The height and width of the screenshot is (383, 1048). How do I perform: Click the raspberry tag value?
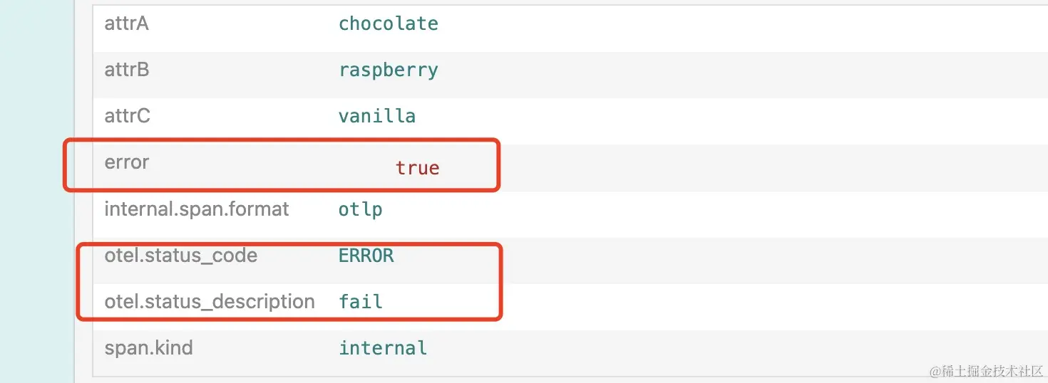pos(388,70)
